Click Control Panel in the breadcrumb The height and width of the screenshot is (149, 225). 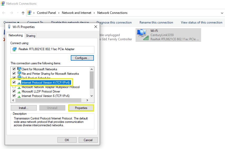(x=46, y=13)
